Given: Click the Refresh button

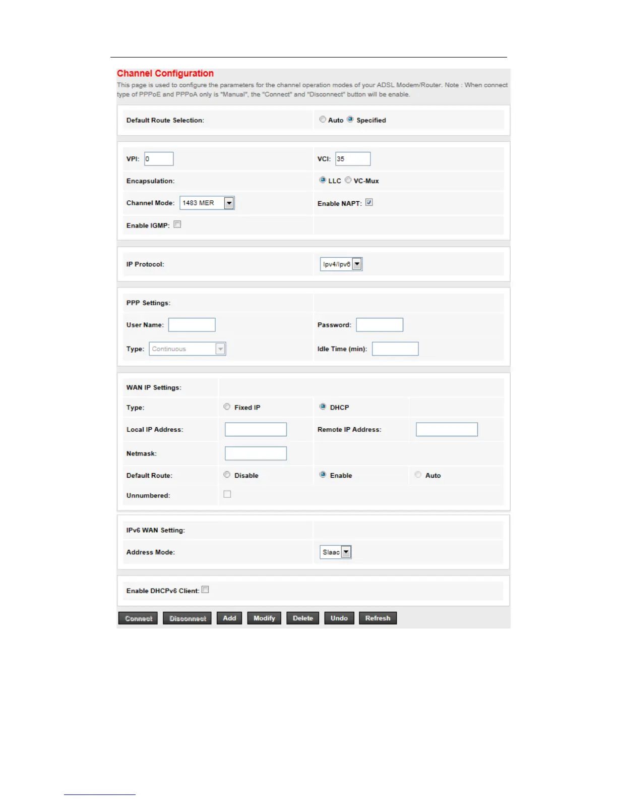Looking at the screenshot, I should (x=378, y=618).
